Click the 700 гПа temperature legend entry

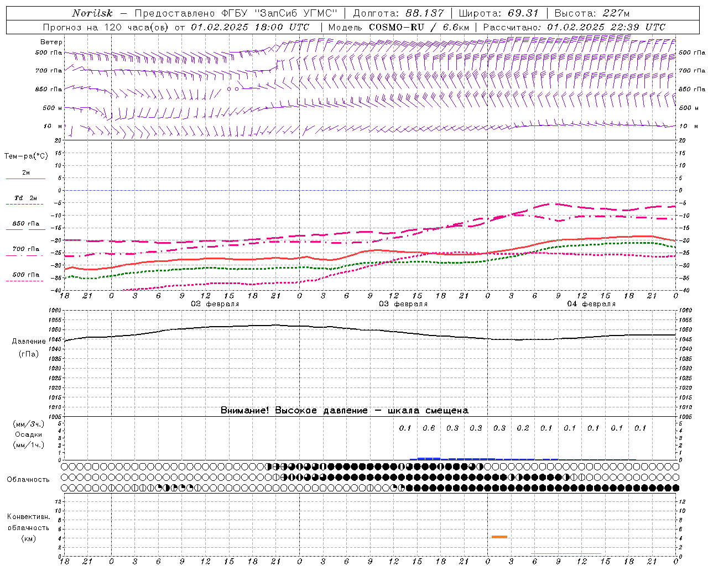coord(25,249)
